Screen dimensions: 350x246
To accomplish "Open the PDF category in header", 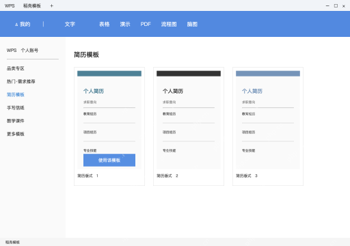I will pos(146,24).
